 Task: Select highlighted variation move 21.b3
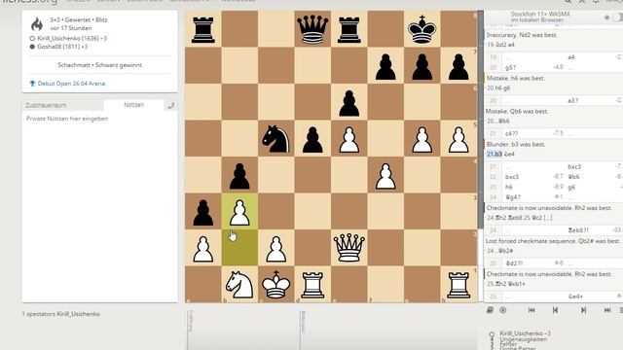[x=495, y=154]
